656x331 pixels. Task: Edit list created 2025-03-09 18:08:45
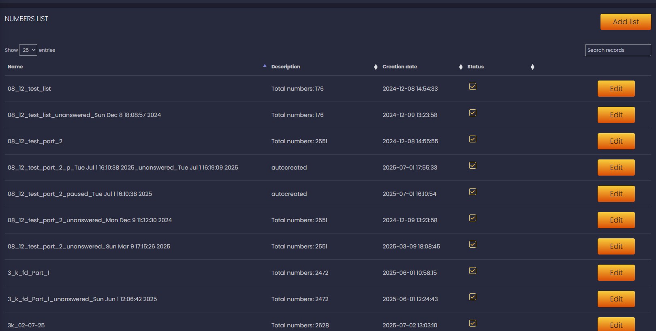[616, 246]
